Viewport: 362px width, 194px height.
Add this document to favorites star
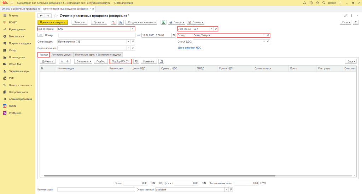[56, 16]
